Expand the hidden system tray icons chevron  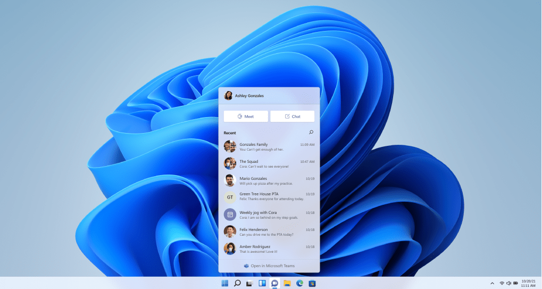tap(491, 283)
